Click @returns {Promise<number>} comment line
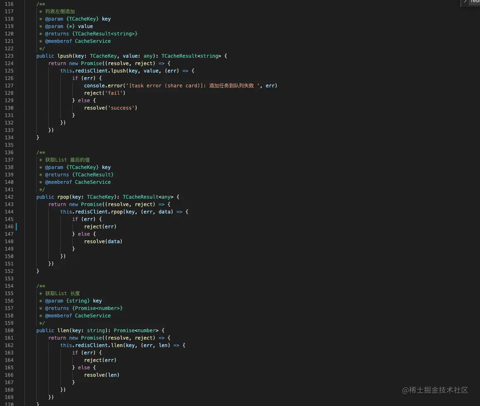 (x=84, y=308)
